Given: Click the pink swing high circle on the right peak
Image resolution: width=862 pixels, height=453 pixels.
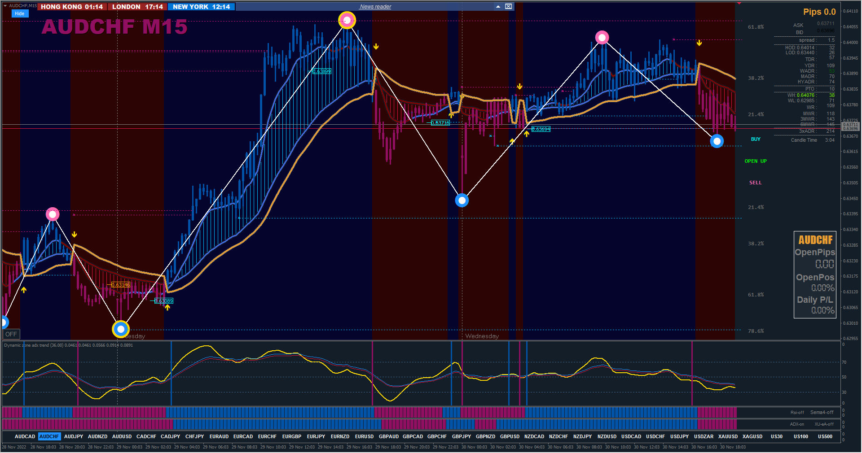Looking at the screenshot, I should 602,37.
